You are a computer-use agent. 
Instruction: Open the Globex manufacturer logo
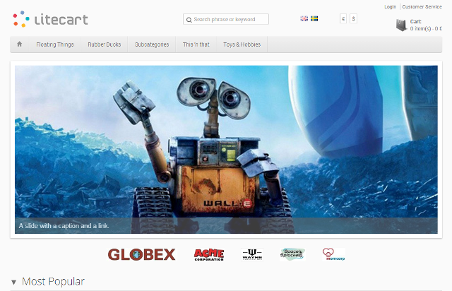[x=141, y=254]
